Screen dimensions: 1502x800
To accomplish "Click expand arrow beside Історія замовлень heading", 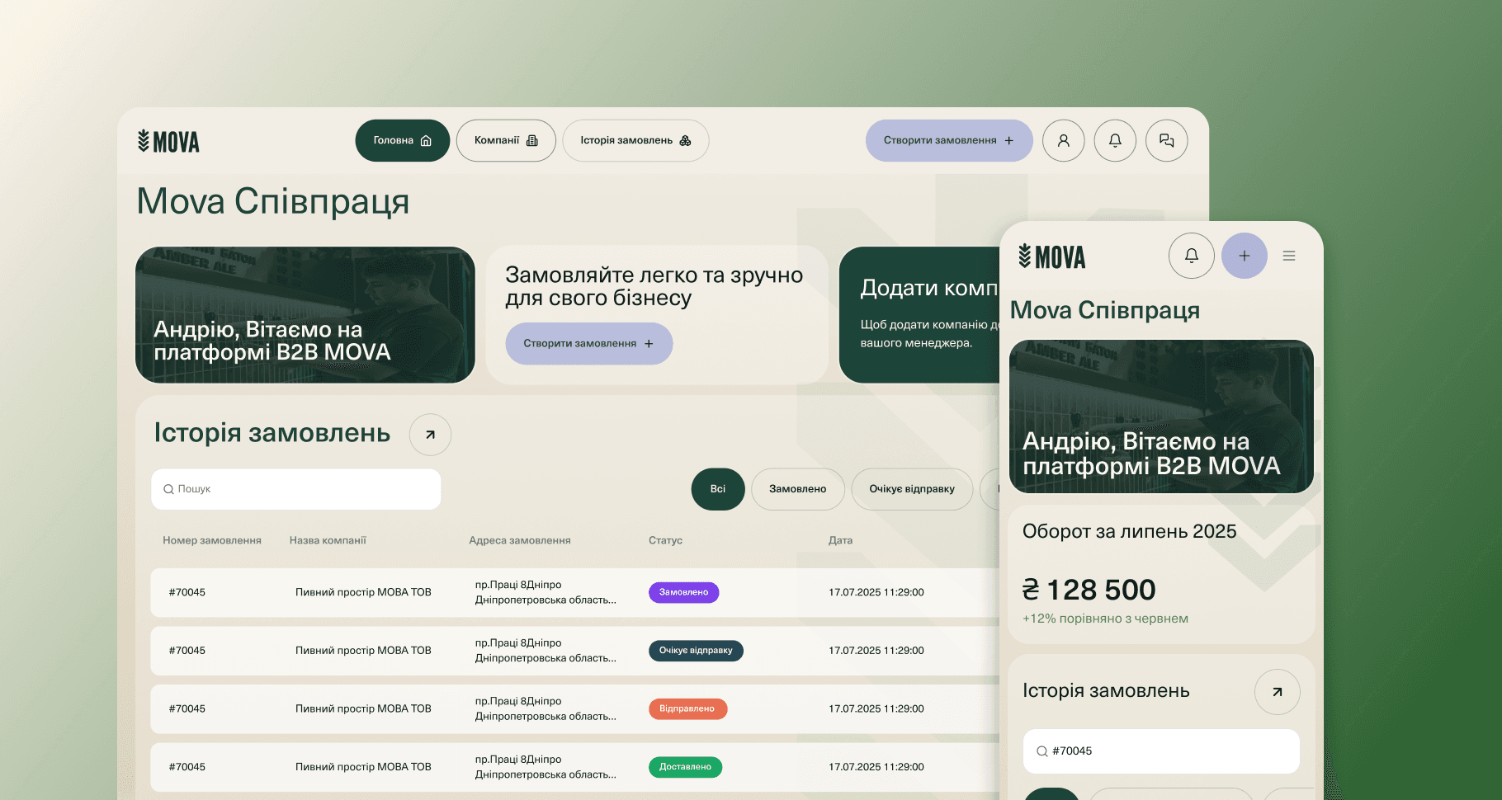I will pyautogui.click(x=430, y=435).
